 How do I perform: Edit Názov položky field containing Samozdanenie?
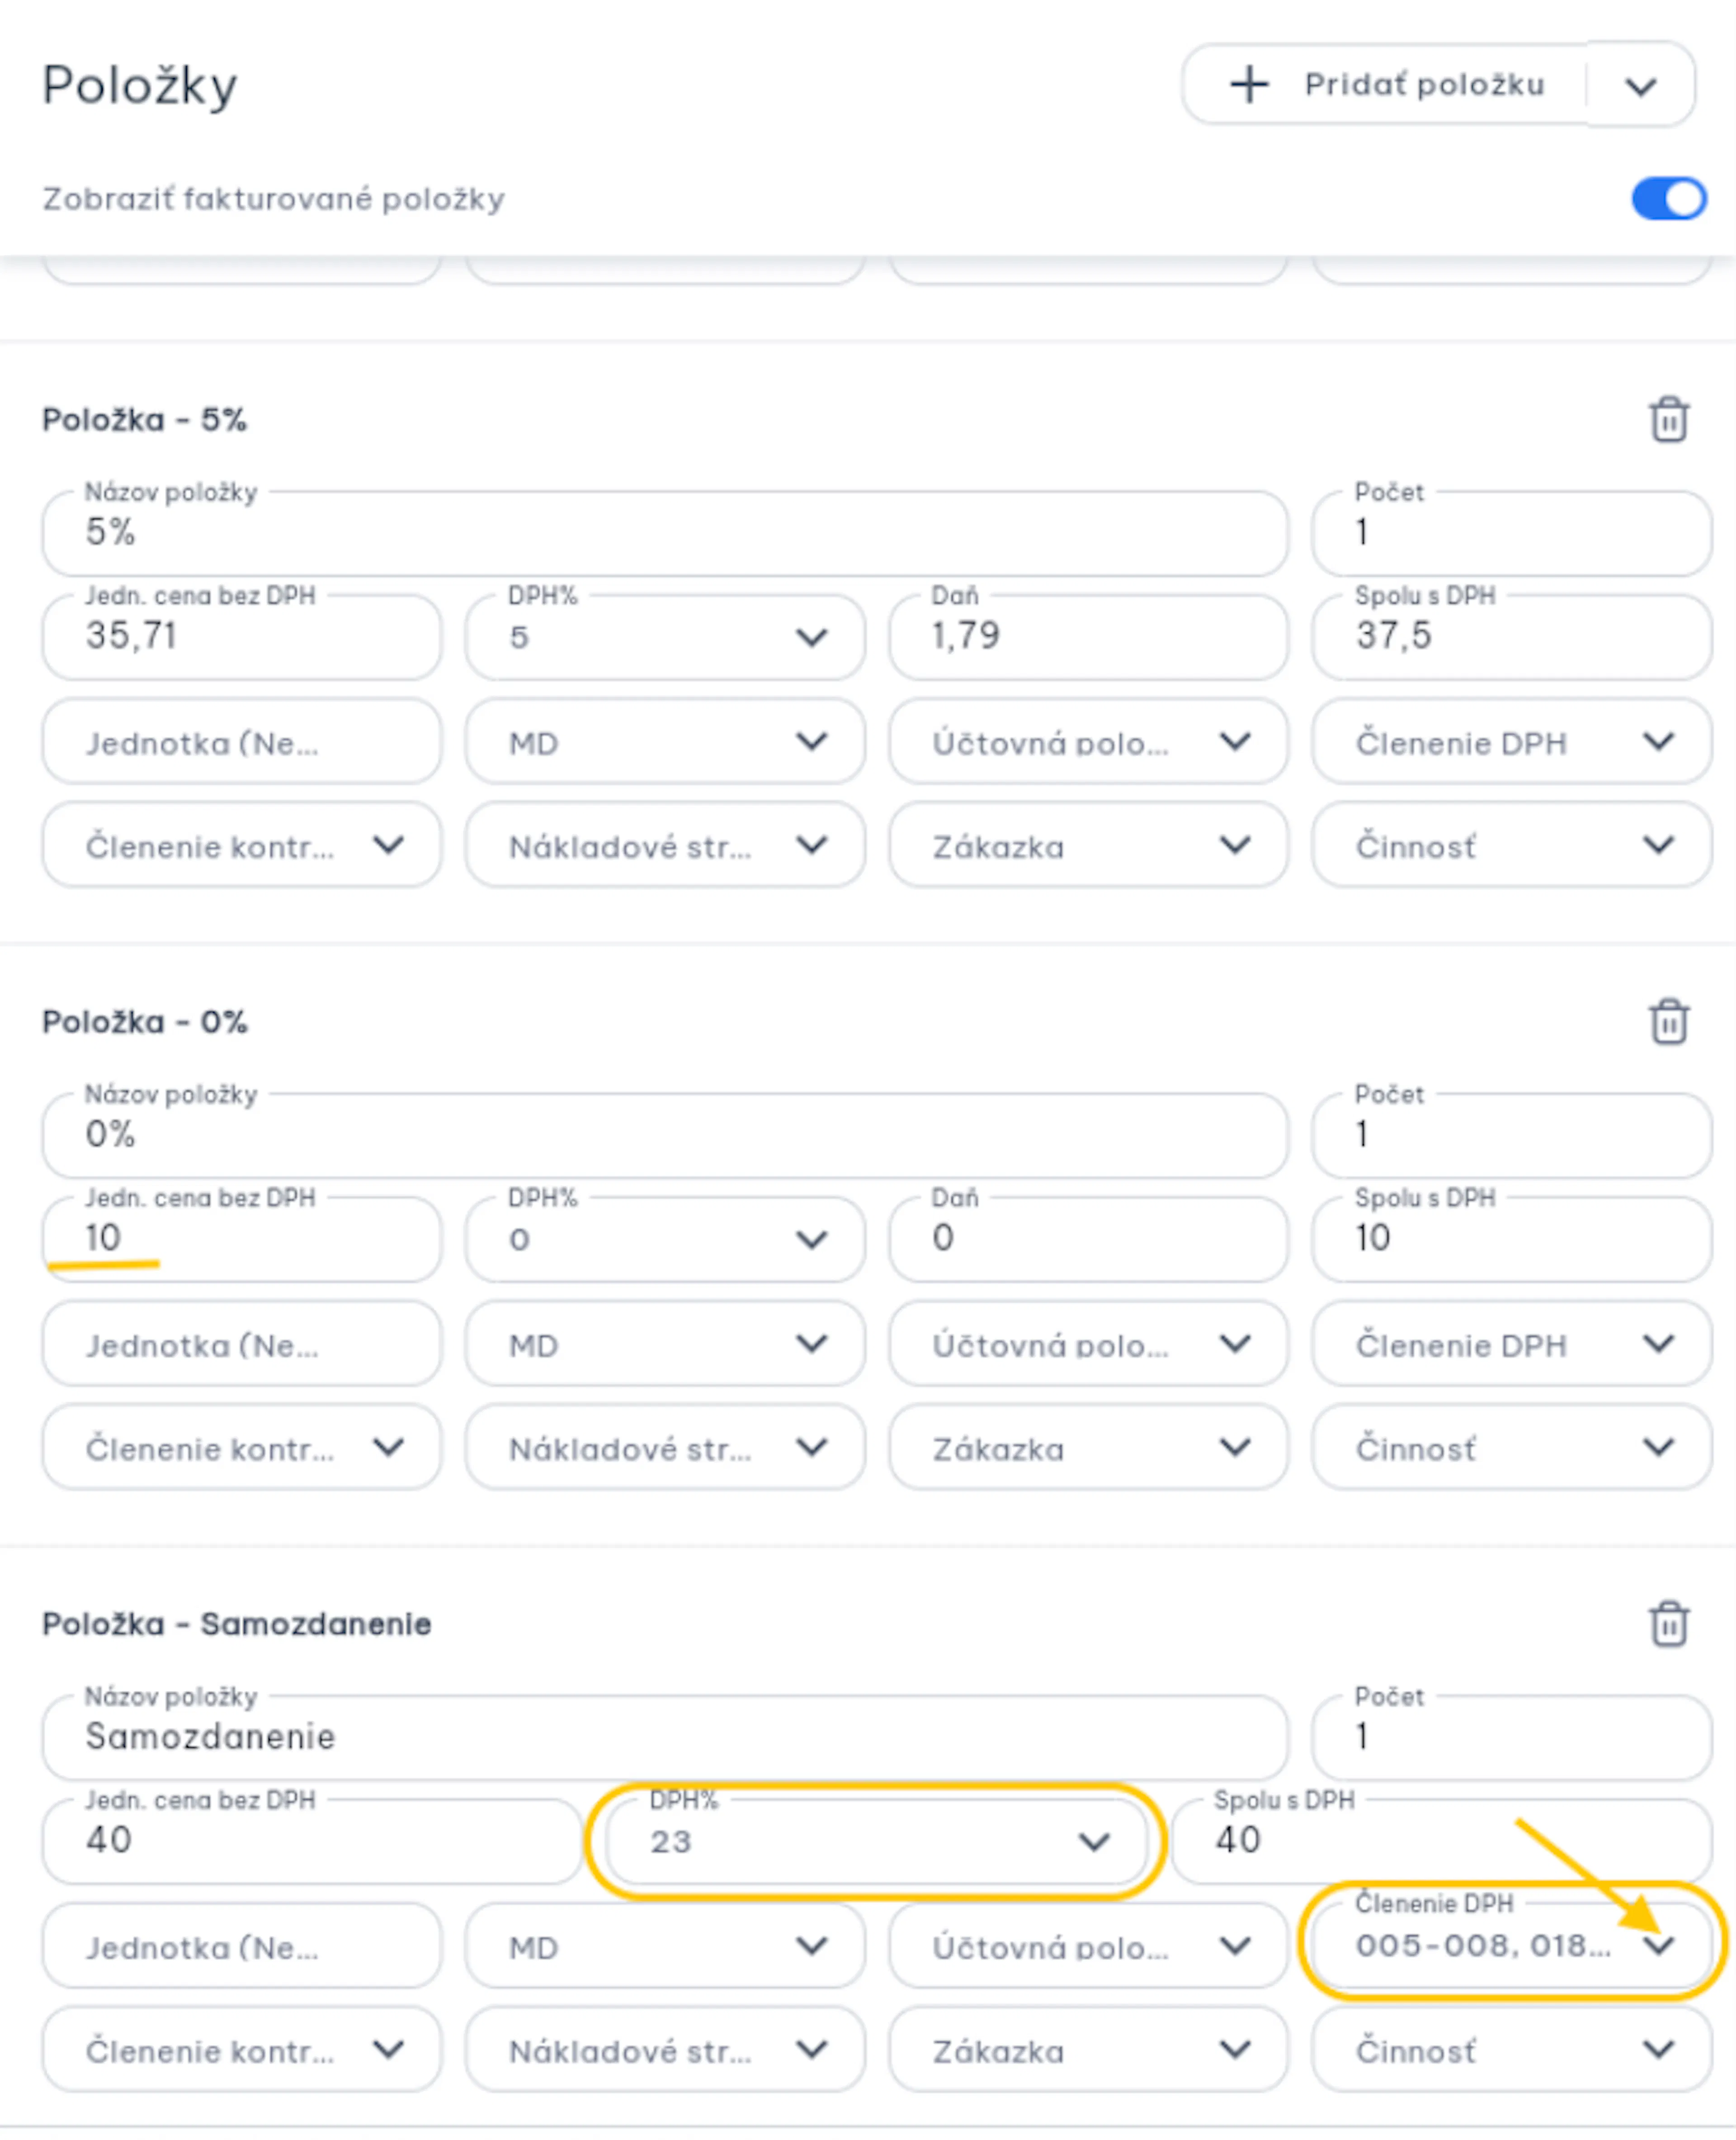click(664, 1737)
